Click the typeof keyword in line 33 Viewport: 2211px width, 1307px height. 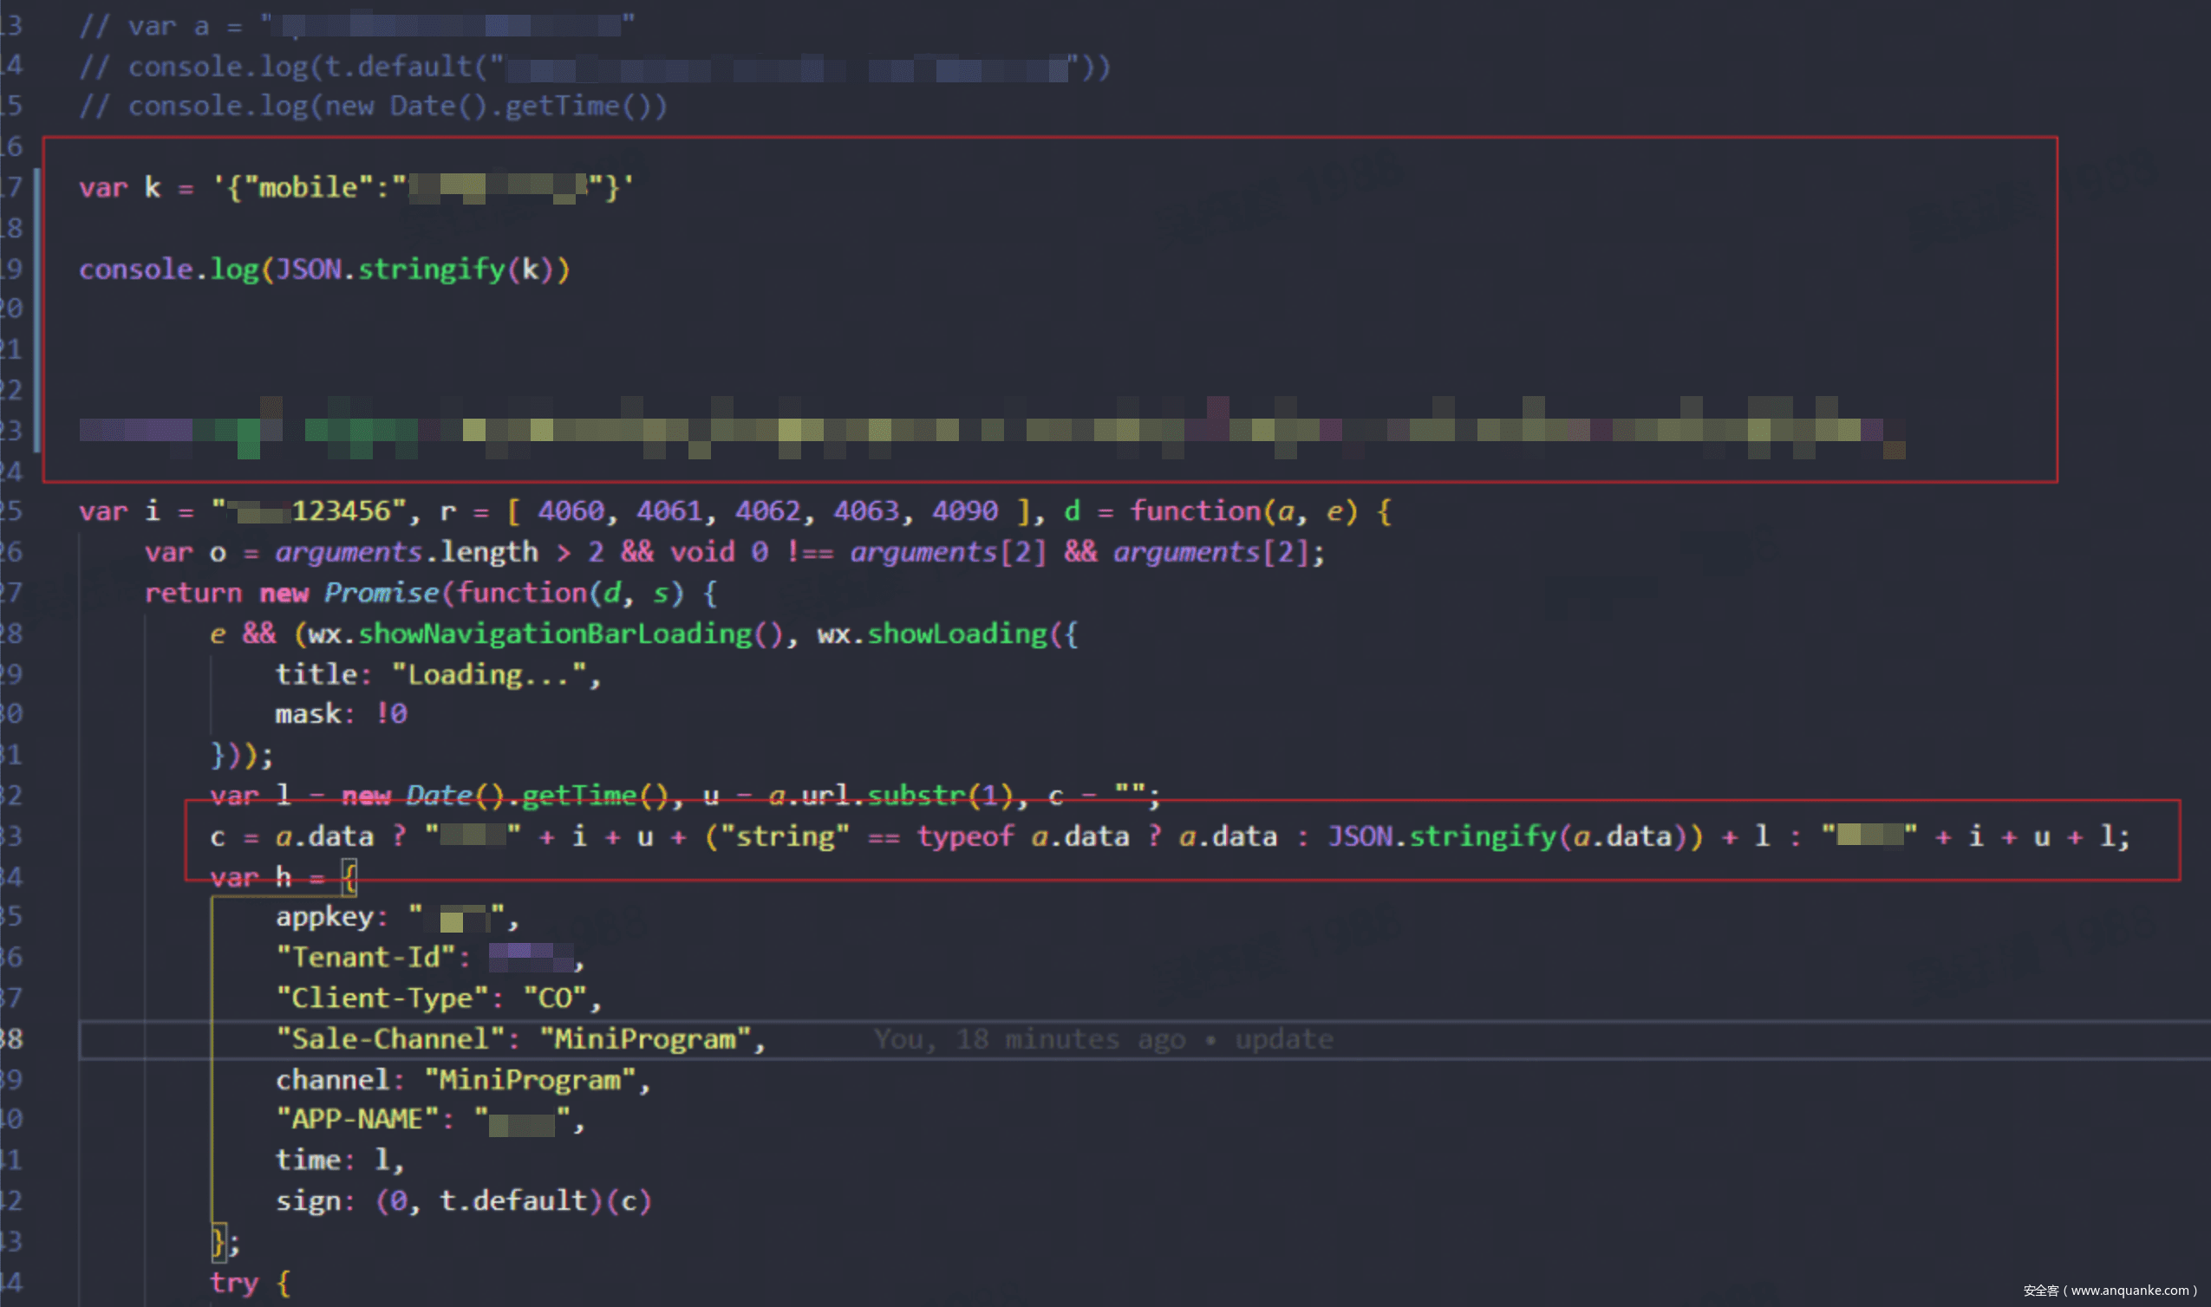[964, 836]
